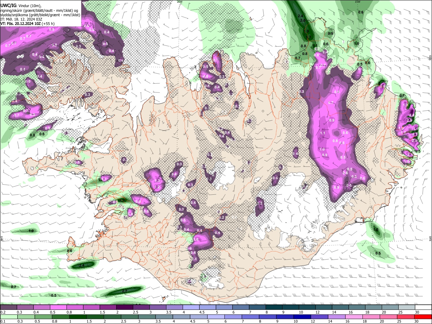Click the '0.1' label on the lower legend scale
Image resolution: width=432 pixels, height=324 pixels.
pyautogui.click(x=2, y=321)
